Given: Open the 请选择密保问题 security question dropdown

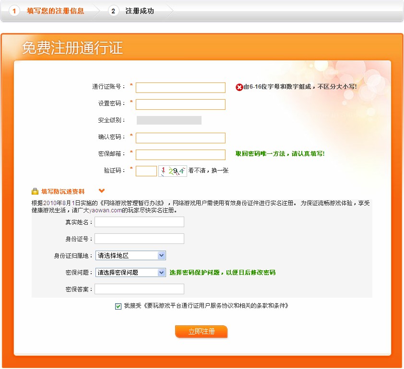Looking at the screenshot, I should pyautogui.click(x=131, y=272).
